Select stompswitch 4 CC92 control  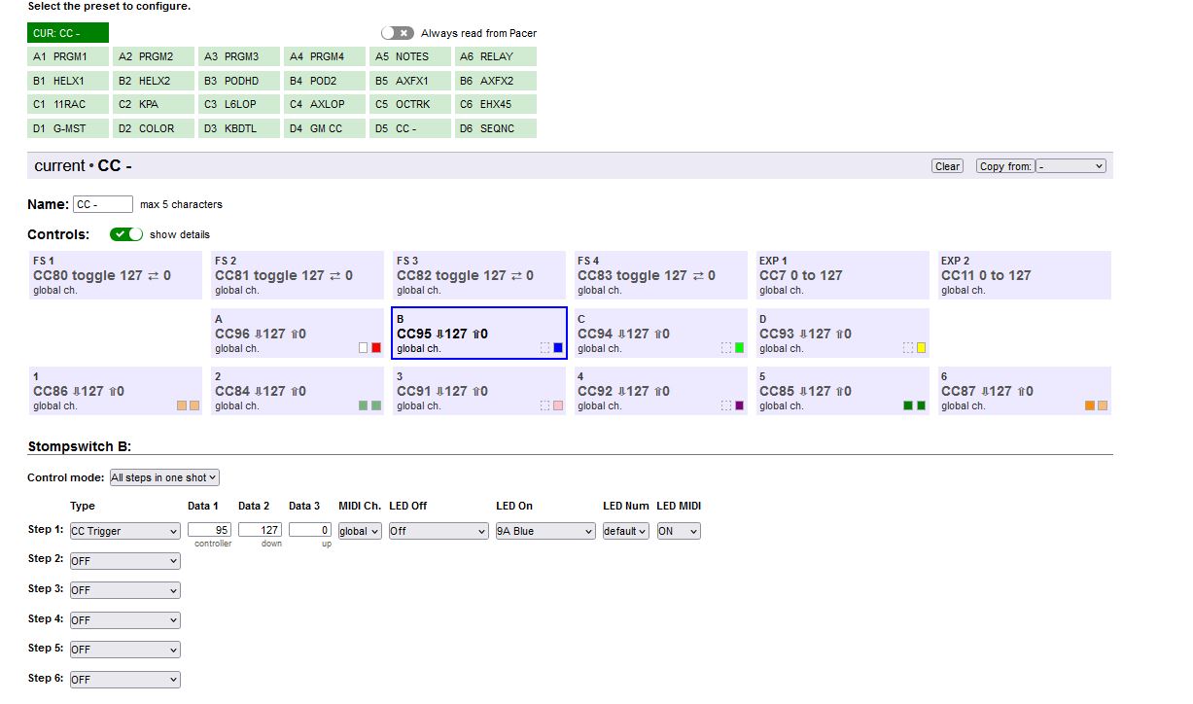660,391
